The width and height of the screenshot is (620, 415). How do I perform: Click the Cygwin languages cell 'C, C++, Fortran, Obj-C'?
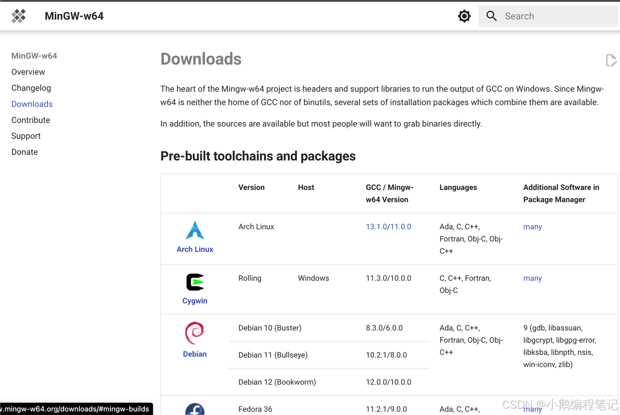click(465, 284)
